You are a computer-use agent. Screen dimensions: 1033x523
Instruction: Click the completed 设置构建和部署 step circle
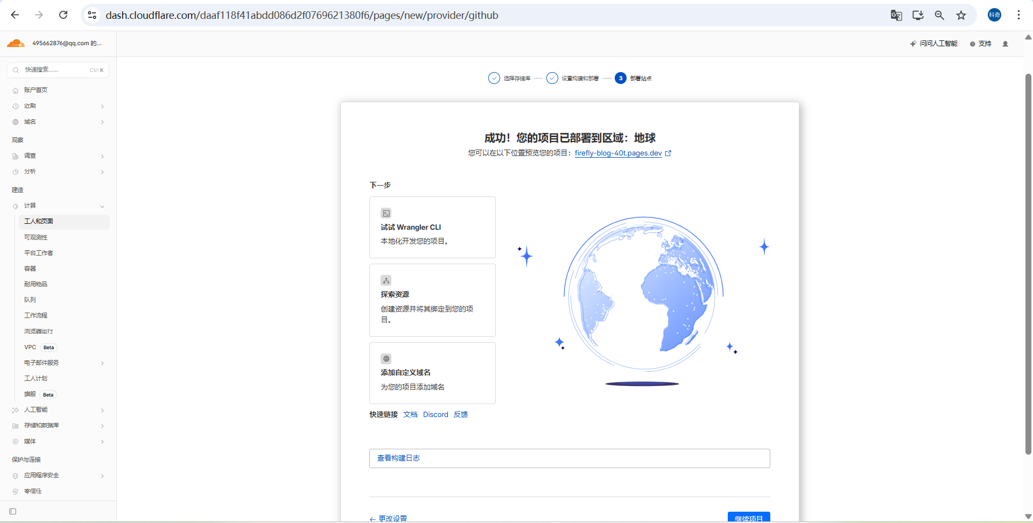coord(552,78)
